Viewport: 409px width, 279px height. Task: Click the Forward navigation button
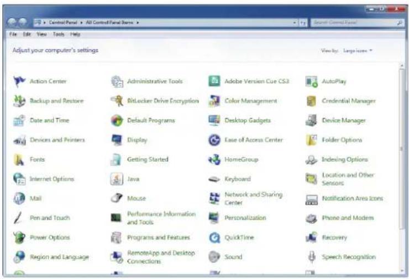[x=23, y=23]
